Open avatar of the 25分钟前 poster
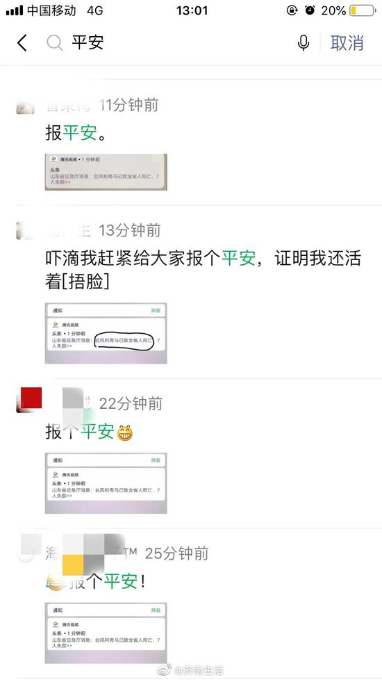 pos(28,548)
